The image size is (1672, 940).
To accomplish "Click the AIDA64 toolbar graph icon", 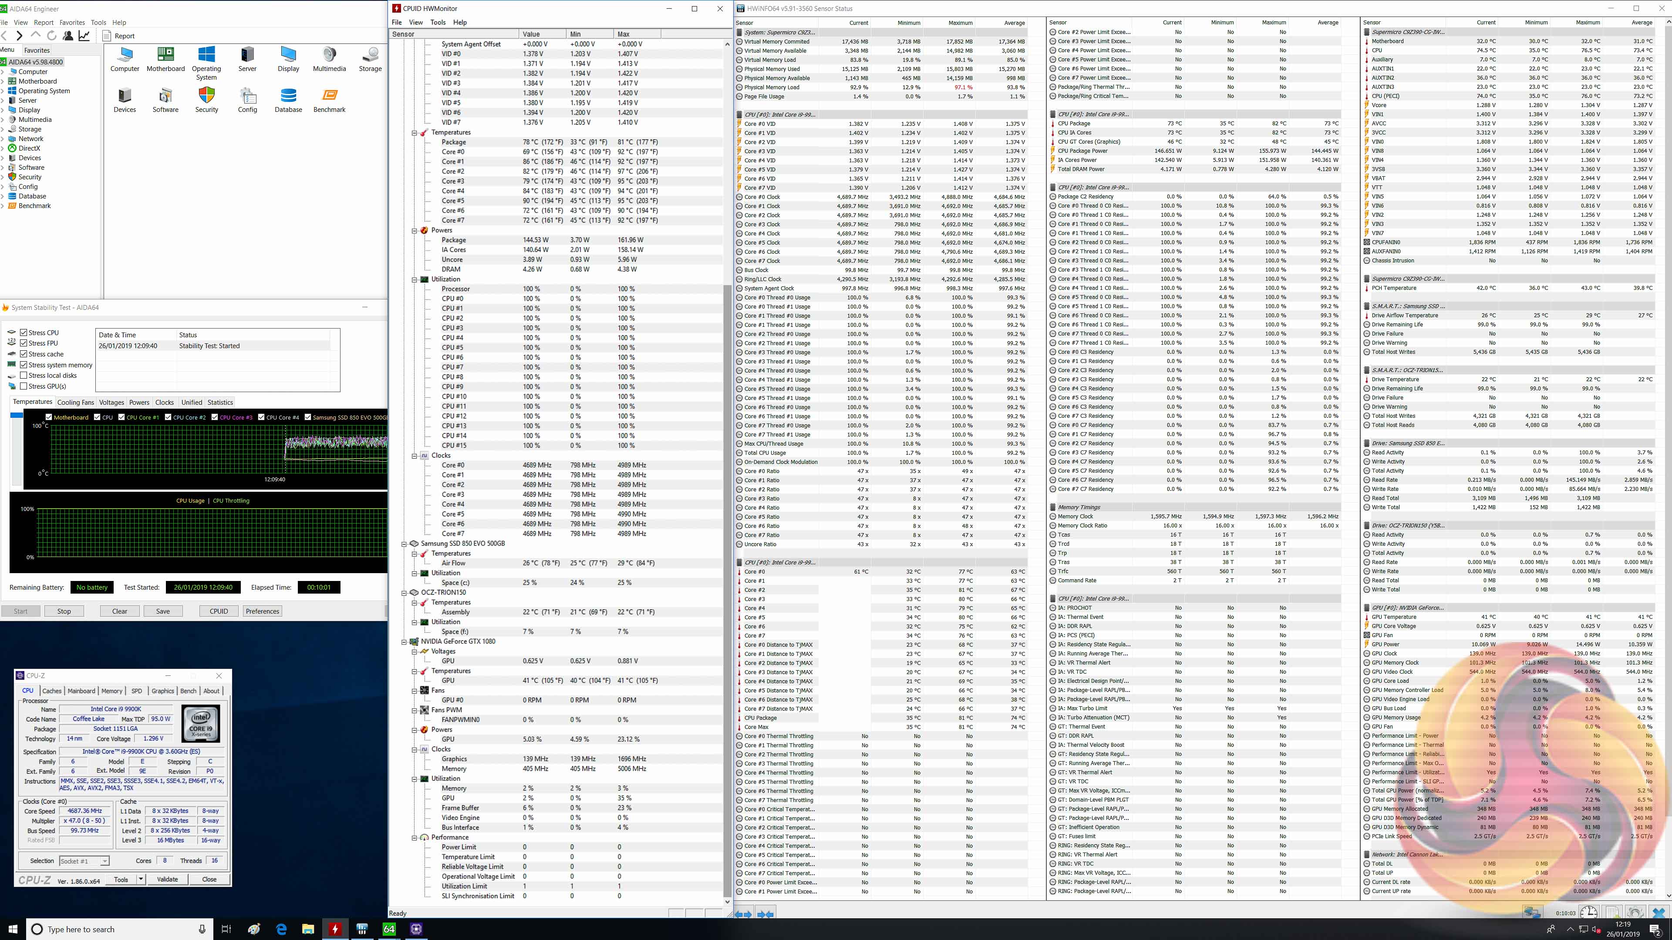I will [84, 36].
